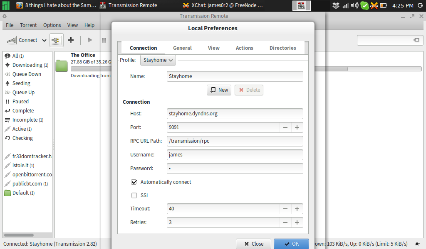Toggle the turtle speed limit icon
Viewport: 426px width, 249px height.
click(417, 244)
